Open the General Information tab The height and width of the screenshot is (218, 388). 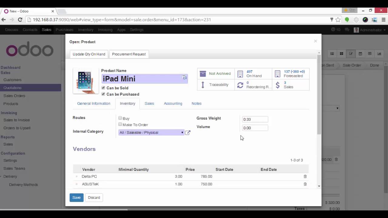tap(94, 104)
